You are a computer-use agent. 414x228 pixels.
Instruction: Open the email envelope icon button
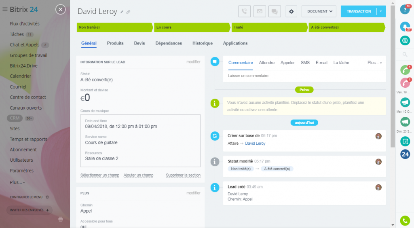coord(260,11)
